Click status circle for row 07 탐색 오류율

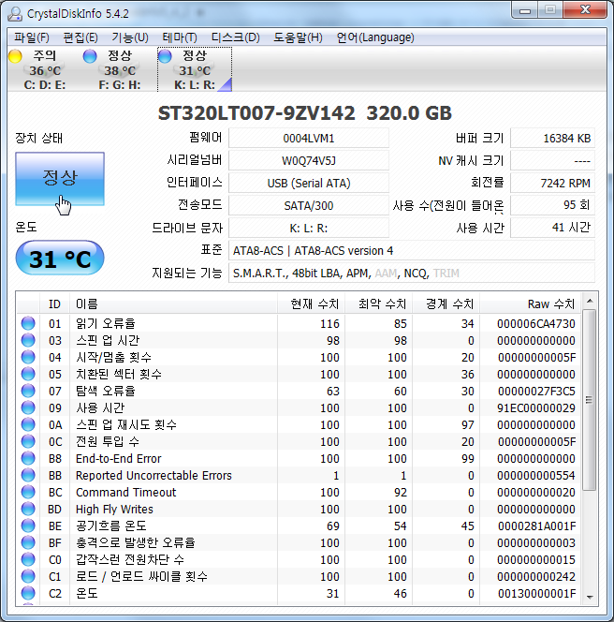(28, 391)
